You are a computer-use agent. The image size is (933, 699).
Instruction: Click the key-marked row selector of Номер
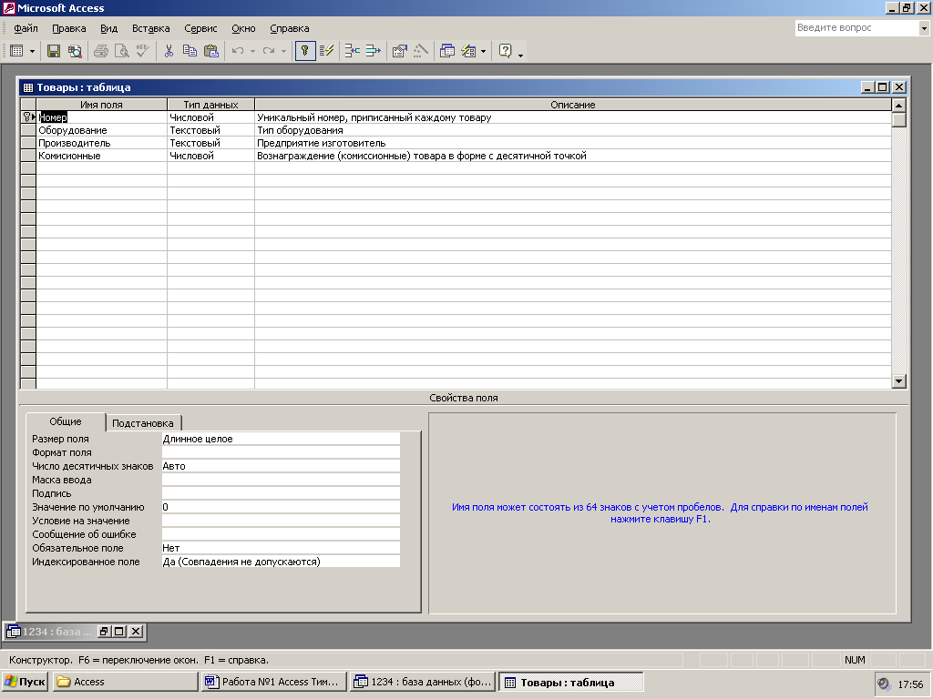tap(28, 117)
